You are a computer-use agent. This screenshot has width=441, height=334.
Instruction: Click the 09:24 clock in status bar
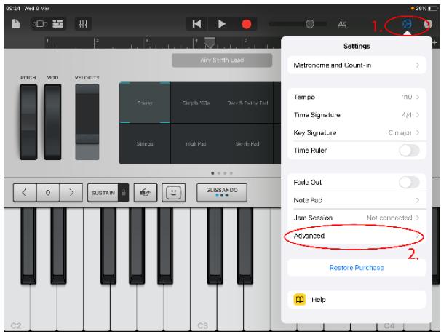click(x=13, y=9)
